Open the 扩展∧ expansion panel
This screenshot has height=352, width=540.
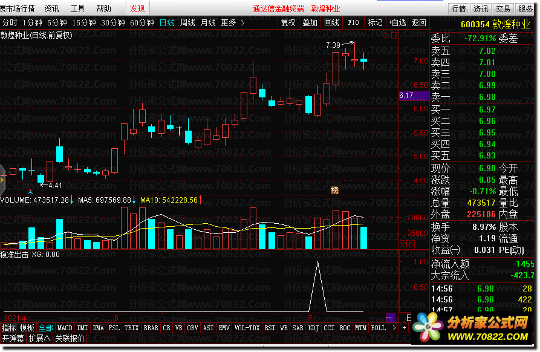(39, 338)
